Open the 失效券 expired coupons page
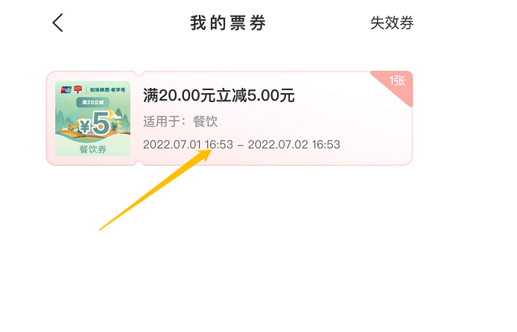 click(392, 23)
